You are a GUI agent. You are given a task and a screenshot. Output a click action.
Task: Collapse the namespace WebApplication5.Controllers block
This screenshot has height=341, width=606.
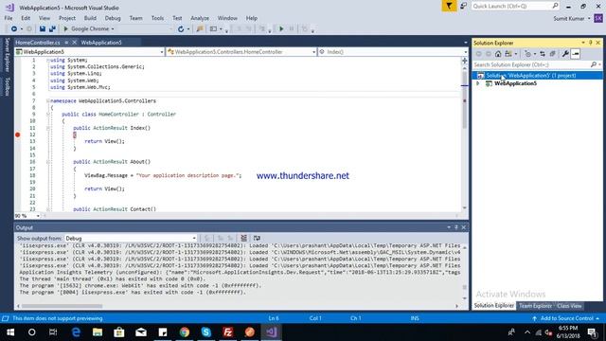point(48,101)
